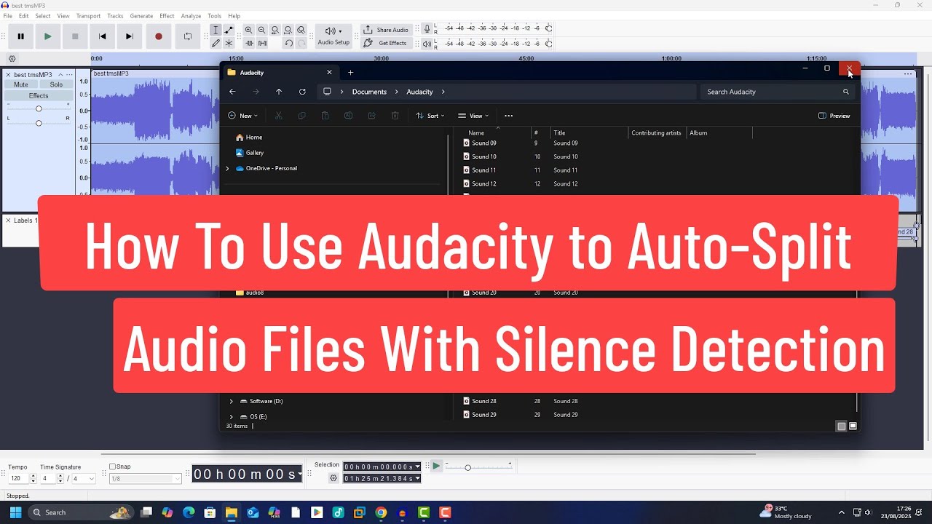
Task: Mute the best tmsMP3 track
Action: point(21,84)
